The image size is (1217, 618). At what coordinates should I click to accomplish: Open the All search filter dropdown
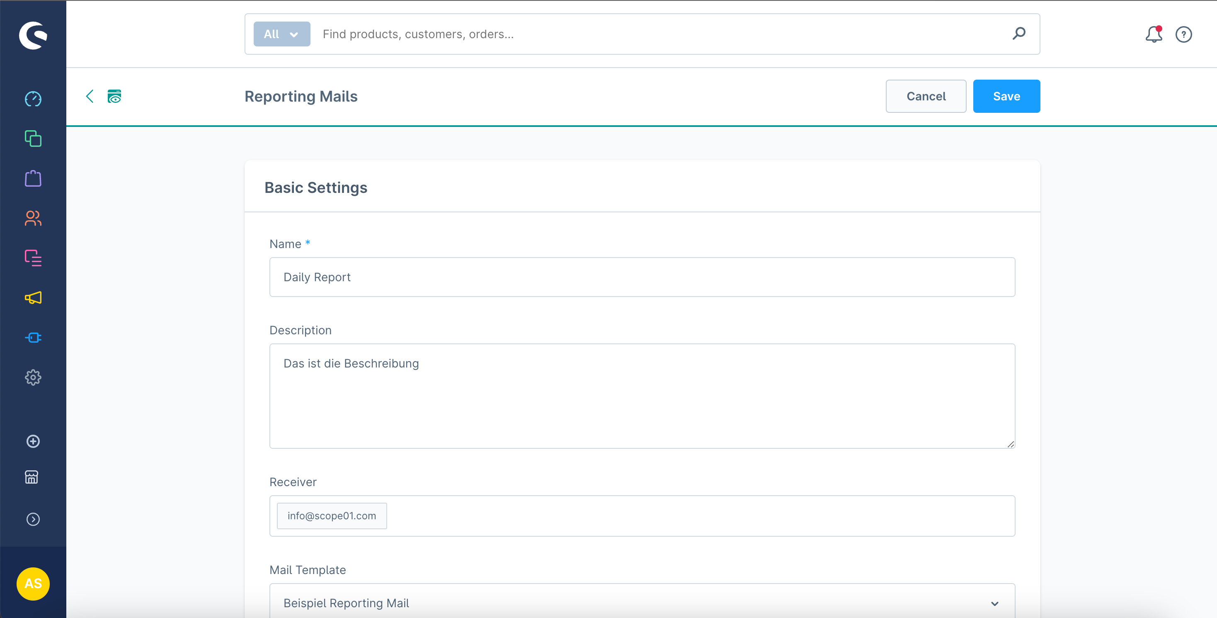(x=281, y=34)
